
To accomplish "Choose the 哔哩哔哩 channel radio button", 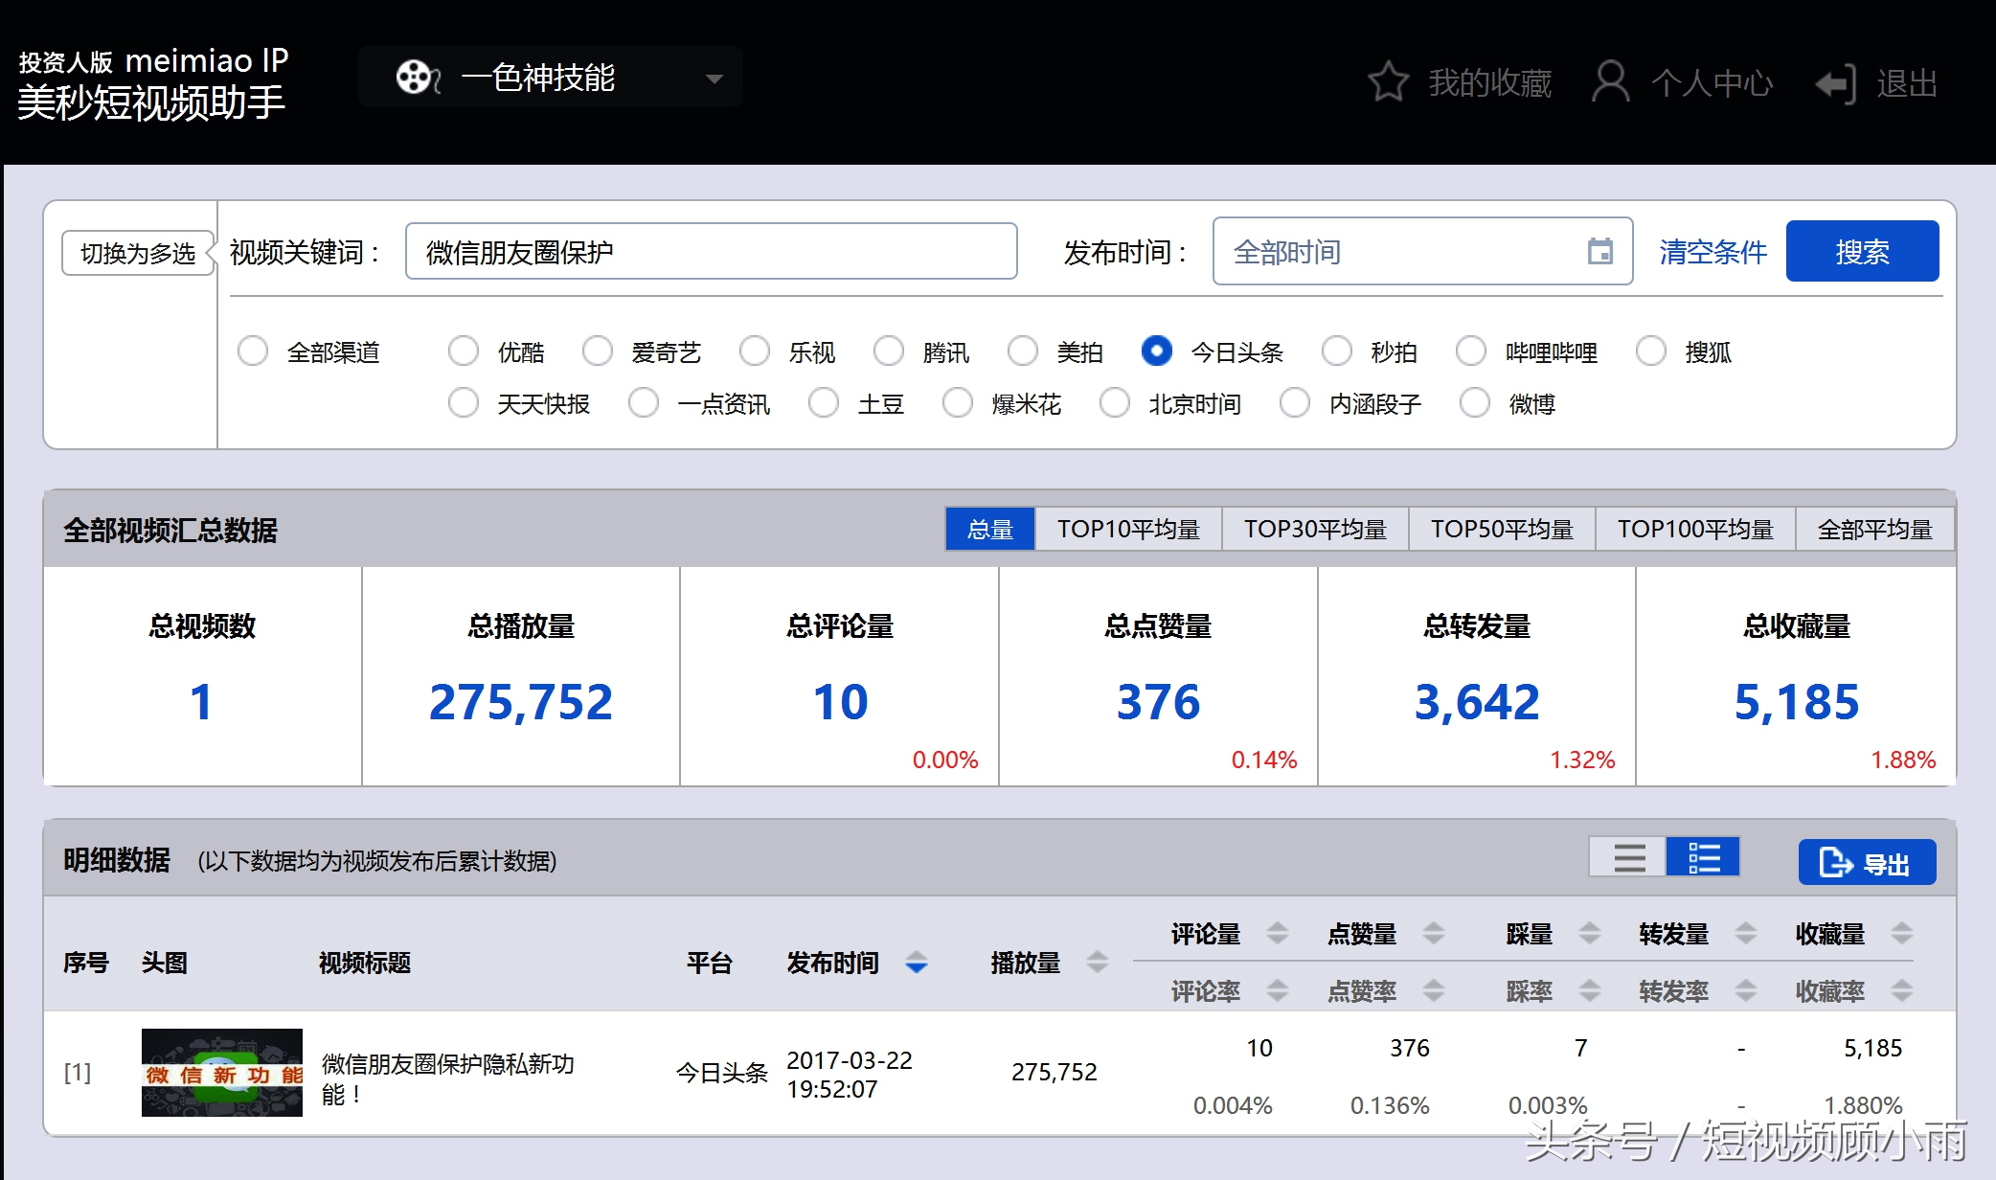I will tap(1471, 352).
